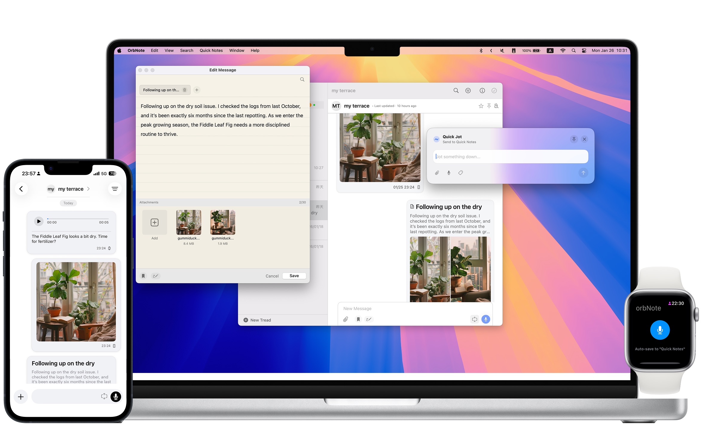Click the Save button
Screen dimensions: 701x427
(x=294, y=276)
